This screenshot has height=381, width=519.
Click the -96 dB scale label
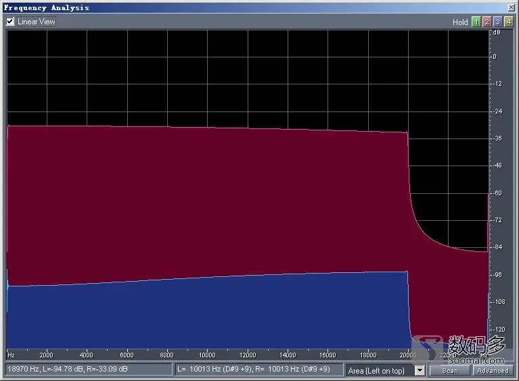(x=497, y=275)
